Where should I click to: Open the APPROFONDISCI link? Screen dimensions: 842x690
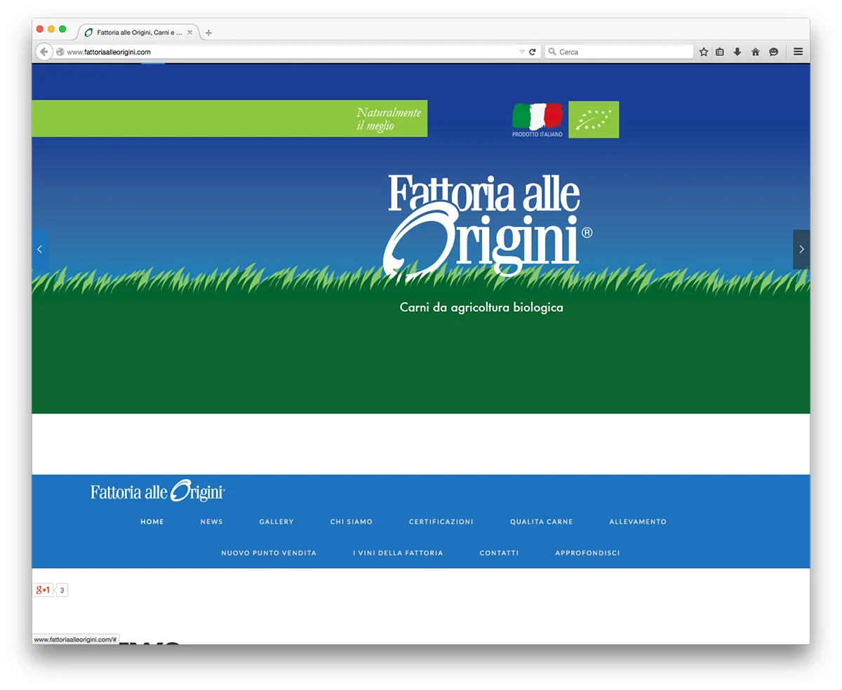(587, 553)
